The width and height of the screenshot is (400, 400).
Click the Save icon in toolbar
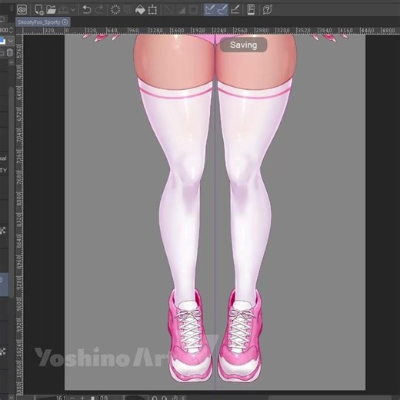(x=63, y=10)
